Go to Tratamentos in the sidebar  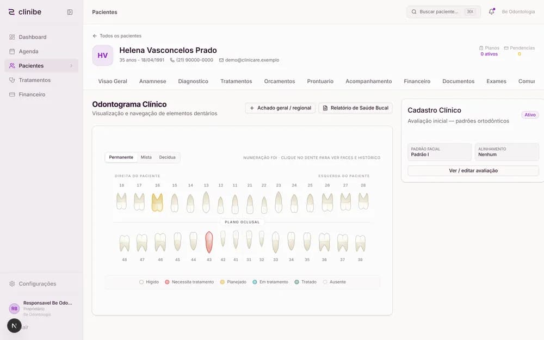[41, 80]
